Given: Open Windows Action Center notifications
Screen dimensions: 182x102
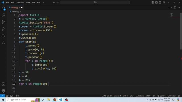Looking at the screenshot, I should pos(173,100).
